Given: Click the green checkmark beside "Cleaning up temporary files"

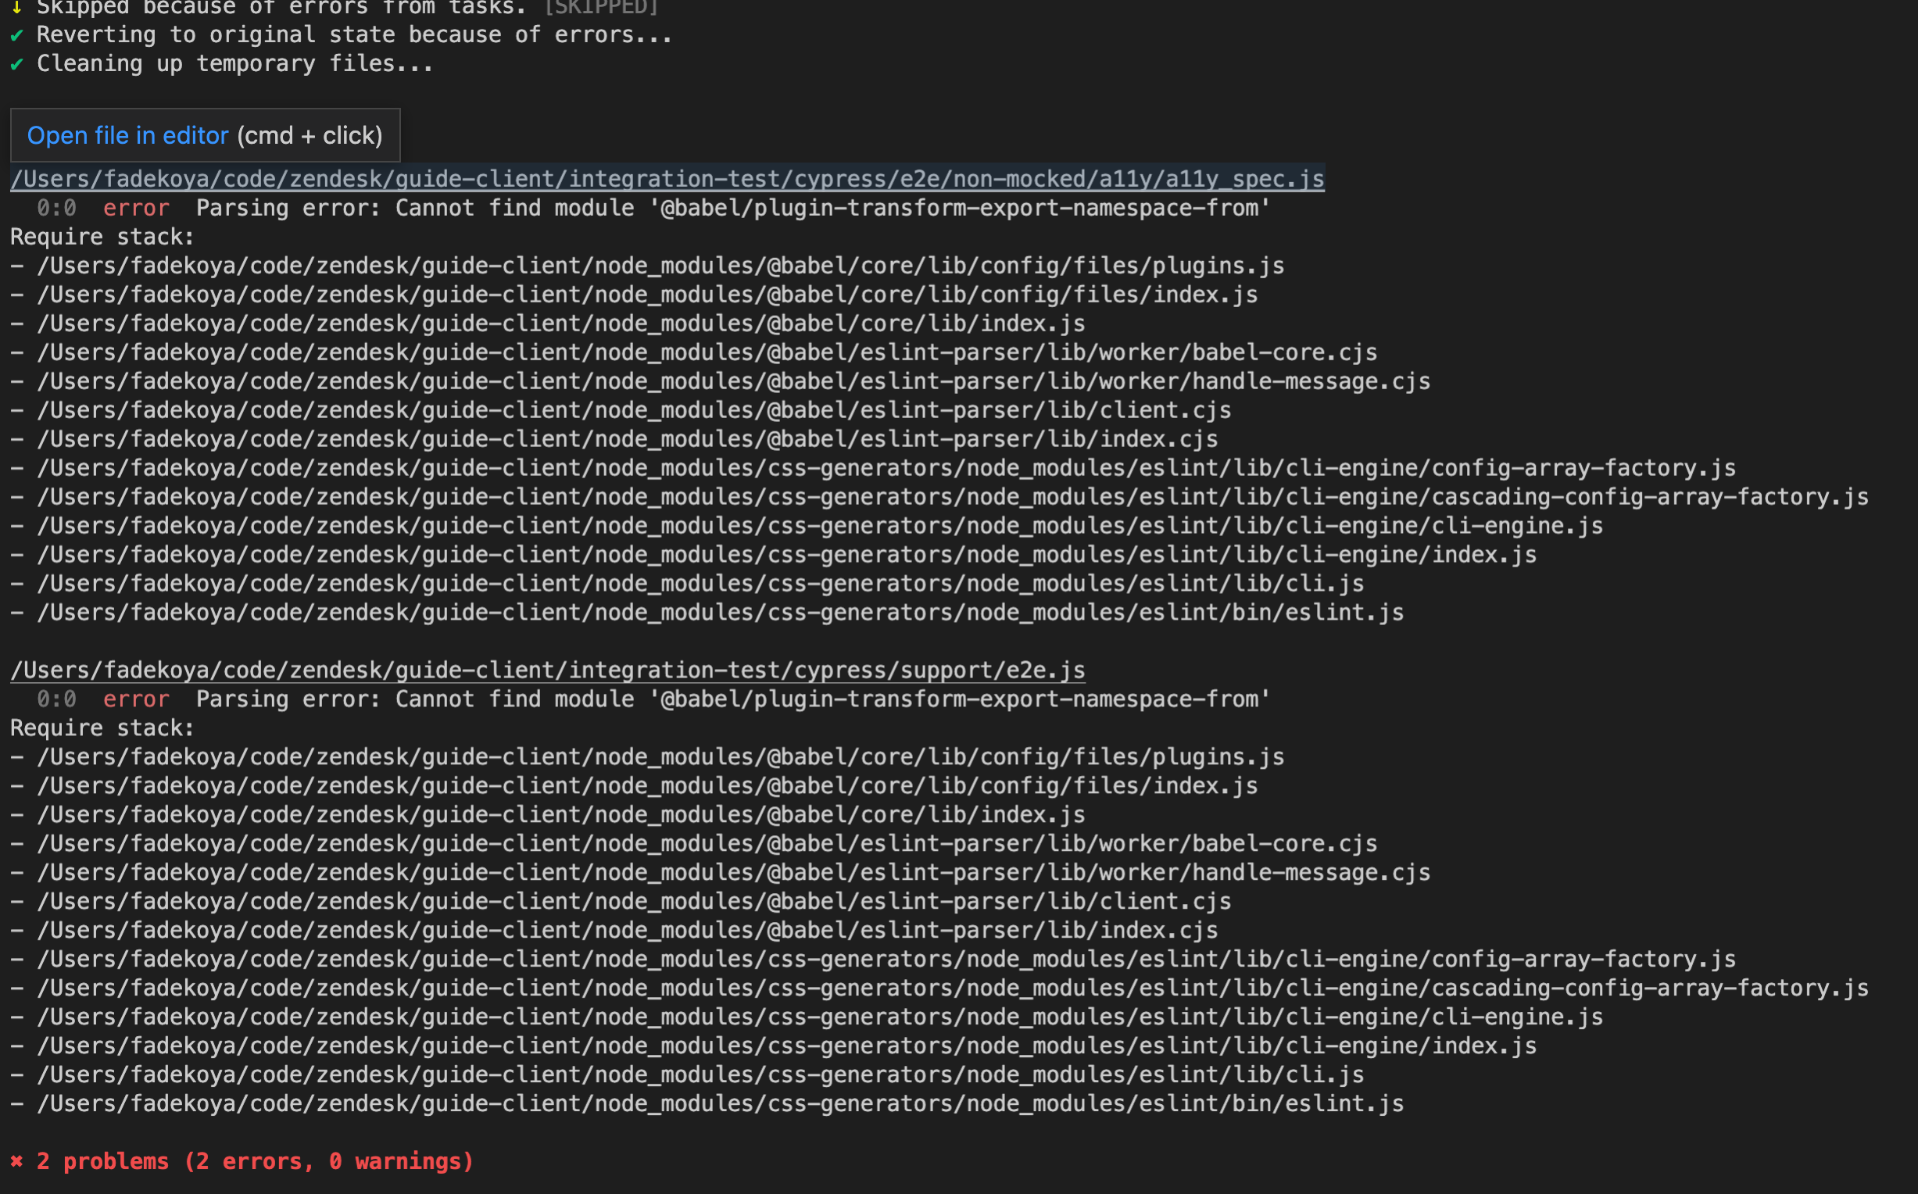Looking at the screenshot, I should click(16, 64).
